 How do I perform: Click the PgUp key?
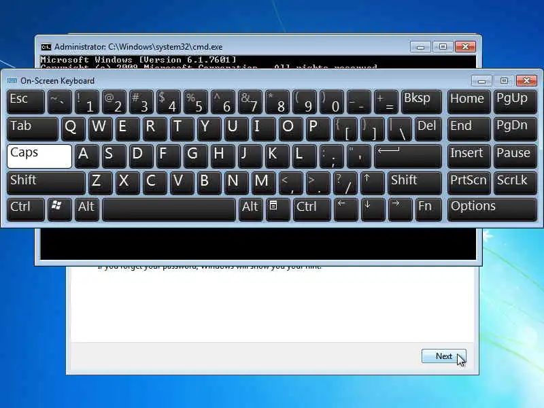click(515, 101)
